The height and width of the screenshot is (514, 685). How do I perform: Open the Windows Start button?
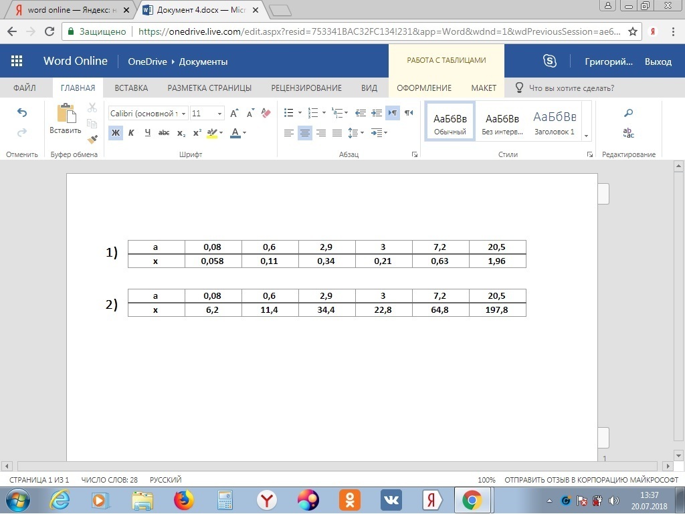pyautogui.click(x=18, y=500)
